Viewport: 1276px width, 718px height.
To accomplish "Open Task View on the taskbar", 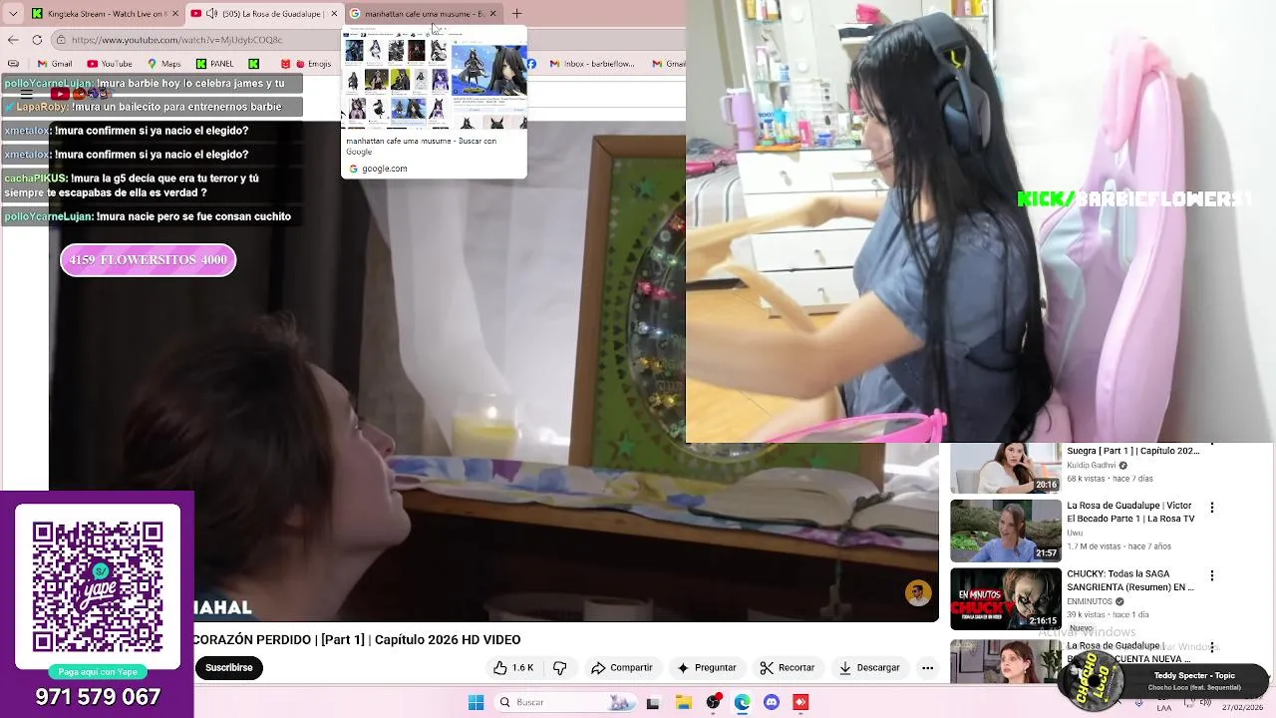I will (653, 702).
